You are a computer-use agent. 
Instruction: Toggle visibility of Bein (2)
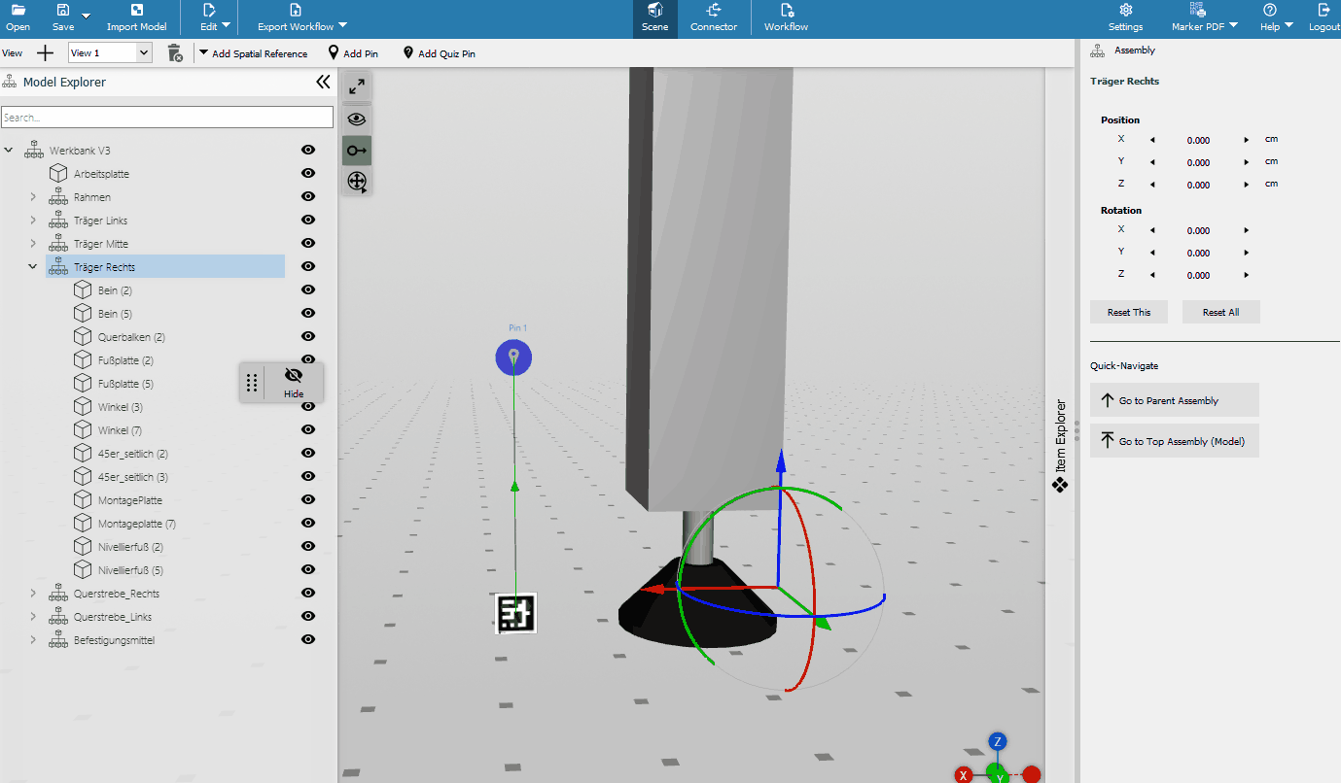(308, 289)
